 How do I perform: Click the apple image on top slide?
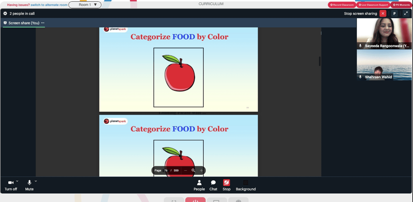[x=179, y=73]
